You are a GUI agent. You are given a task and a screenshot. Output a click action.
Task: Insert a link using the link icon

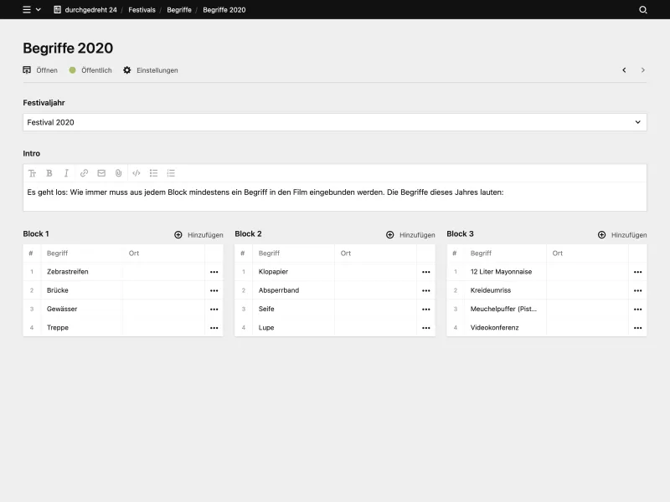pyautogui.click(x=84, y=173)
